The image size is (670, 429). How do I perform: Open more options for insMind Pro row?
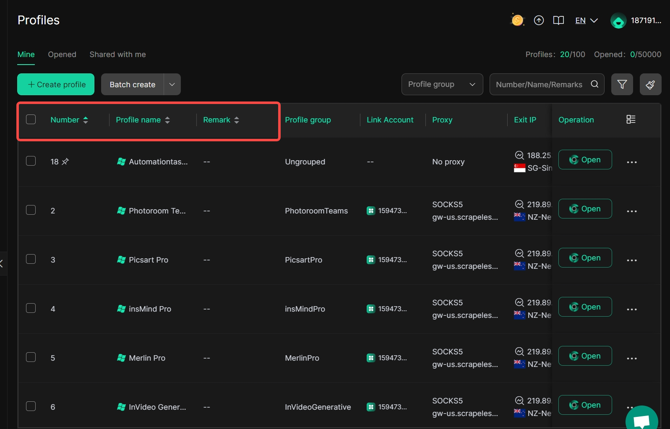click(x=632, y=309)
